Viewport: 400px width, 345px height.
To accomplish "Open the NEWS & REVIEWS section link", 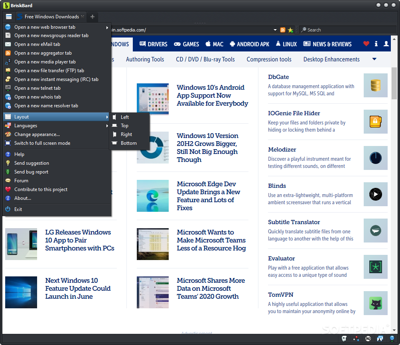I will (x=327, y=44).
